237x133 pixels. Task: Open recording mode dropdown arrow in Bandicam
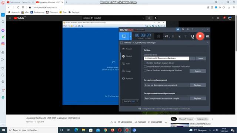coord(131,36)
